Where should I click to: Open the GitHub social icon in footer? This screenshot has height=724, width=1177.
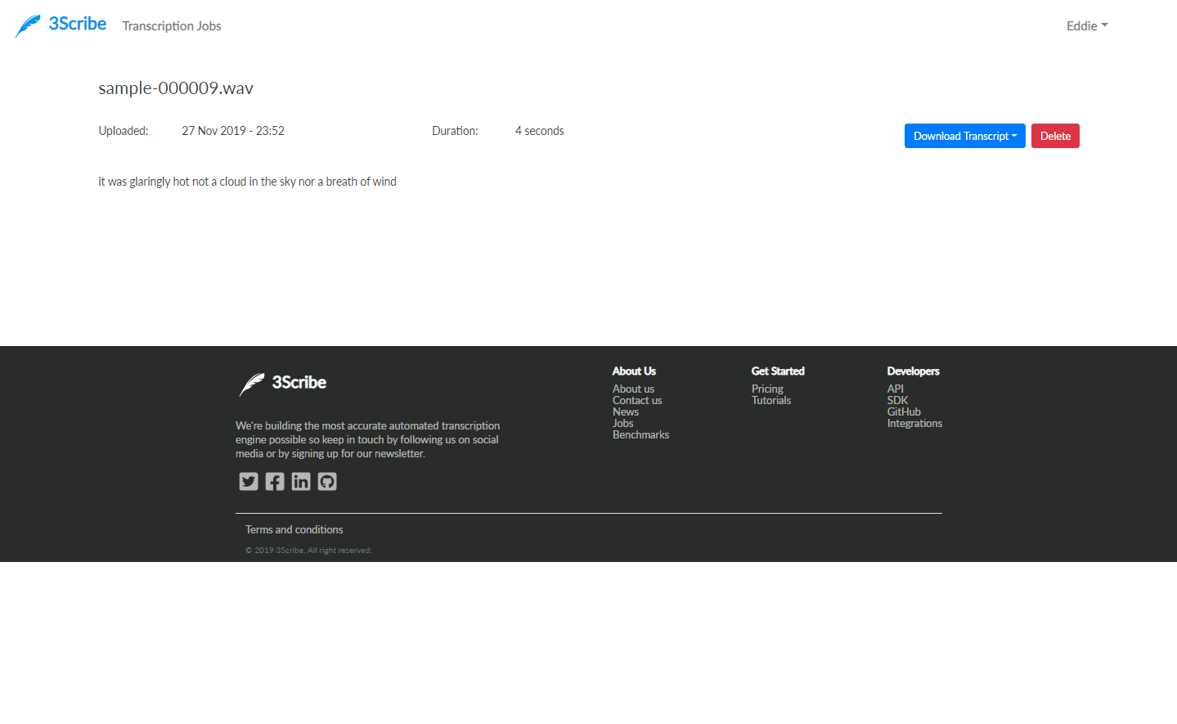click(326, 481)
